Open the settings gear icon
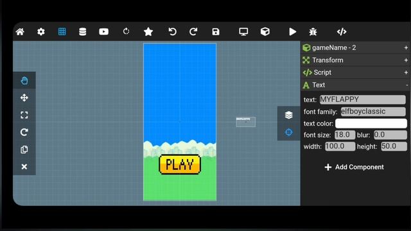 coord(41,31)
